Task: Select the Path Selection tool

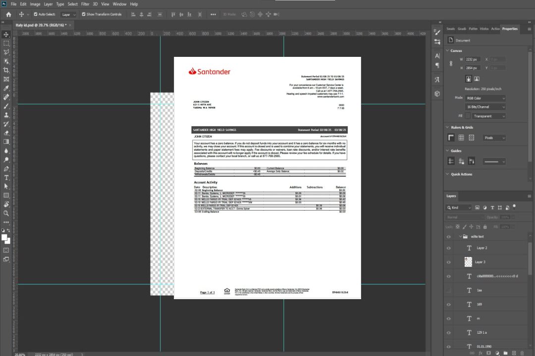Action: tap(6, 186)
